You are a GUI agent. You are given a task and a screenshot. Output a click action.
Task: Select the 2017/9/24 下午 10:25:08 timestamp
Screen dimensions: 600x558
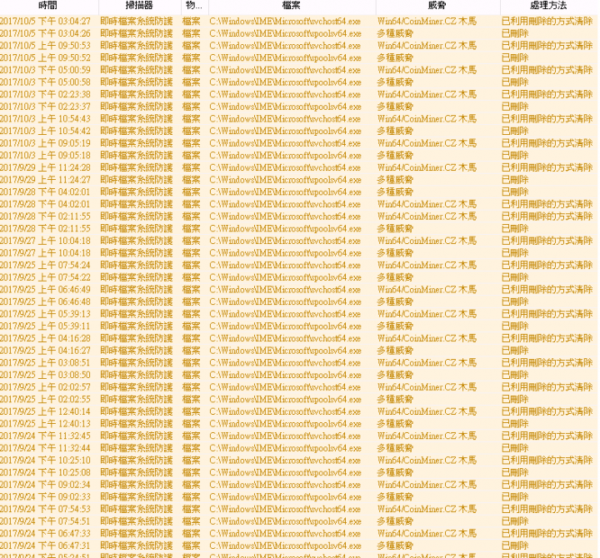click(x=45, y=473)
